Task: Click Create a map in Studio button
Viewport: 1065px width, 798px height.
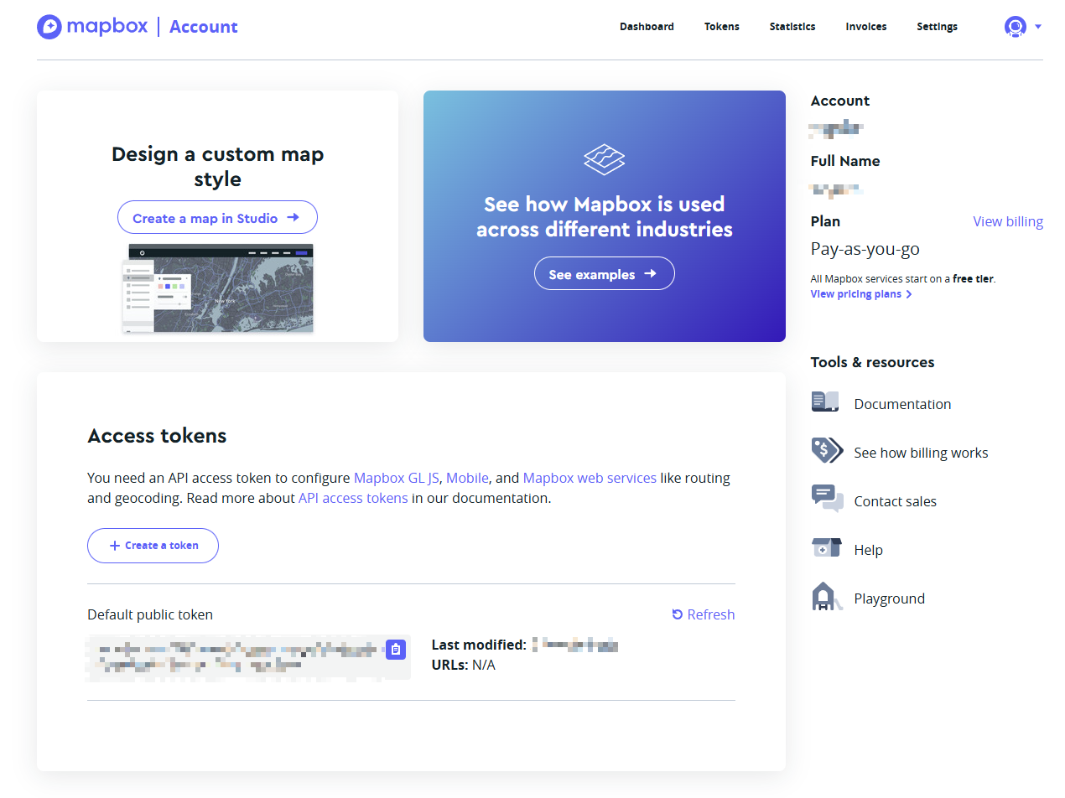Action: coord(217,218)
